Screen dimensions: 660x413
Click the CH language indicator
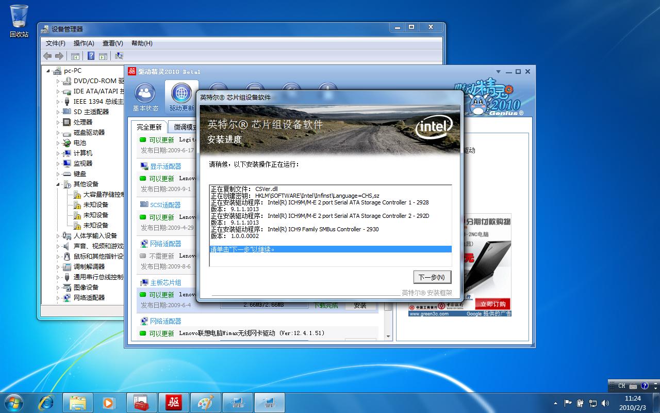coord(622,386)
